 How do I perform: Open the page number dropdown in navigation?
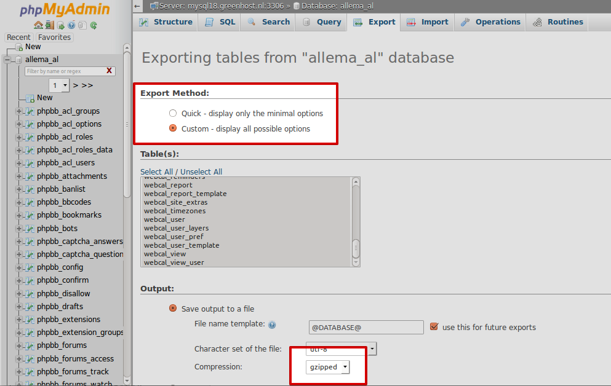(59, 85)
